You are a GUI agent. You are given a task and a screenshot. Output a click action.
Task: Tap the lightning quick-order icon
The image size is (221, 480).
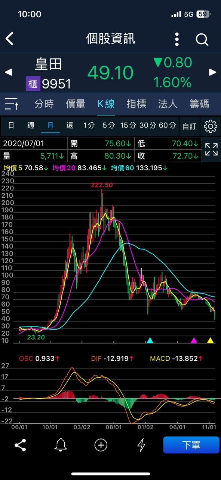141,445
